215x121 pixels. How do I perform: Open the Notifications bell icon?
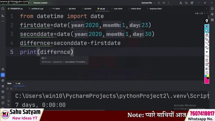pyautogui.click(x=212, y=9)
